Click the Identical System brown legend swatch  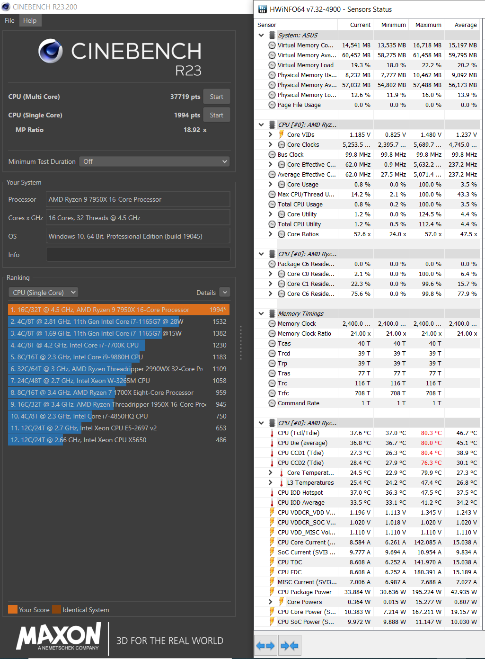click(x=56, y=609)
